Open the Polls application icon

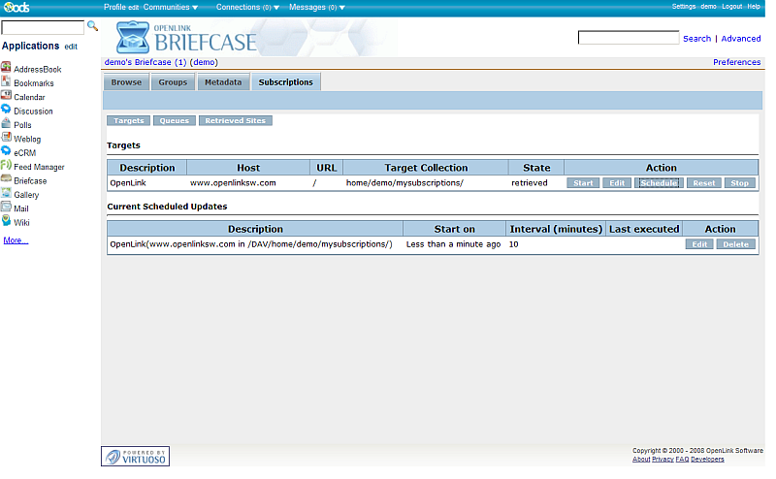pos(6,124)
